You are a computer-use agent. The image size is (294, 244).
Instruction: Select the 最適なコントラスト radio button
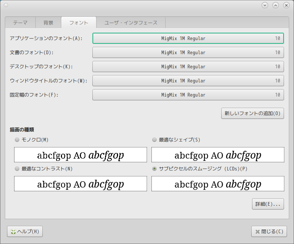pos(17,169)
